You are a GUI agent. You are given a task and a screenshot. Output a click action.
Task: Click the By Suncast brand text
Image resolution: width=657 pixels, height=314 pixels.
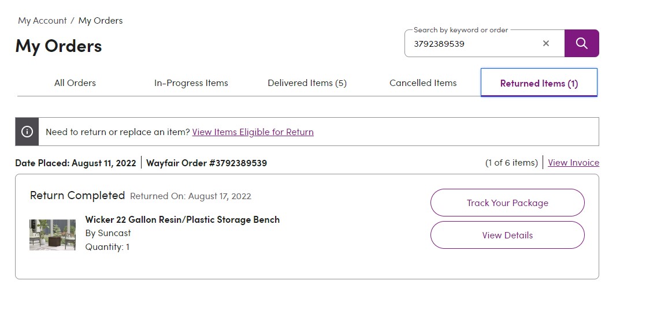pyautogui.click(x=108, y=233)
